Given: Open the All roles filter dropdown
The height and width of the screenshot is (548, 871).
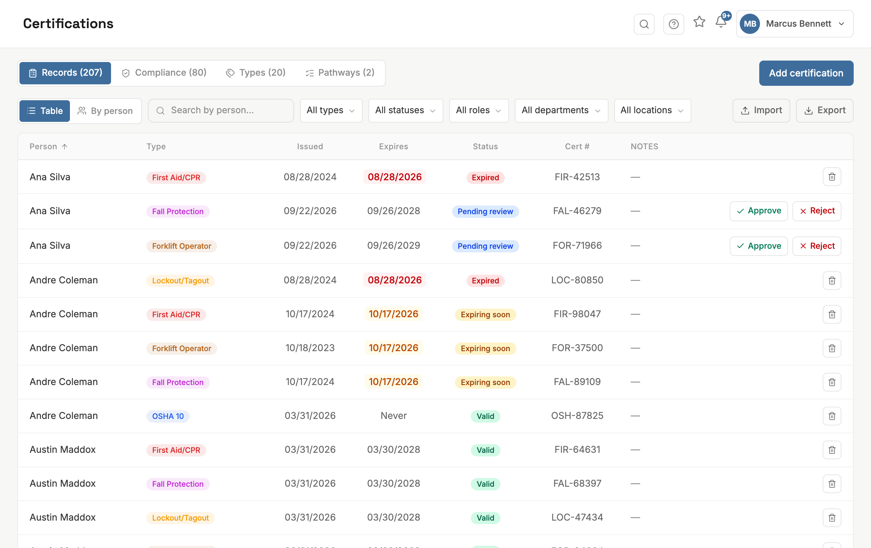Looking at the screenshot, I should pyautogui.click(x=478, y=110).
